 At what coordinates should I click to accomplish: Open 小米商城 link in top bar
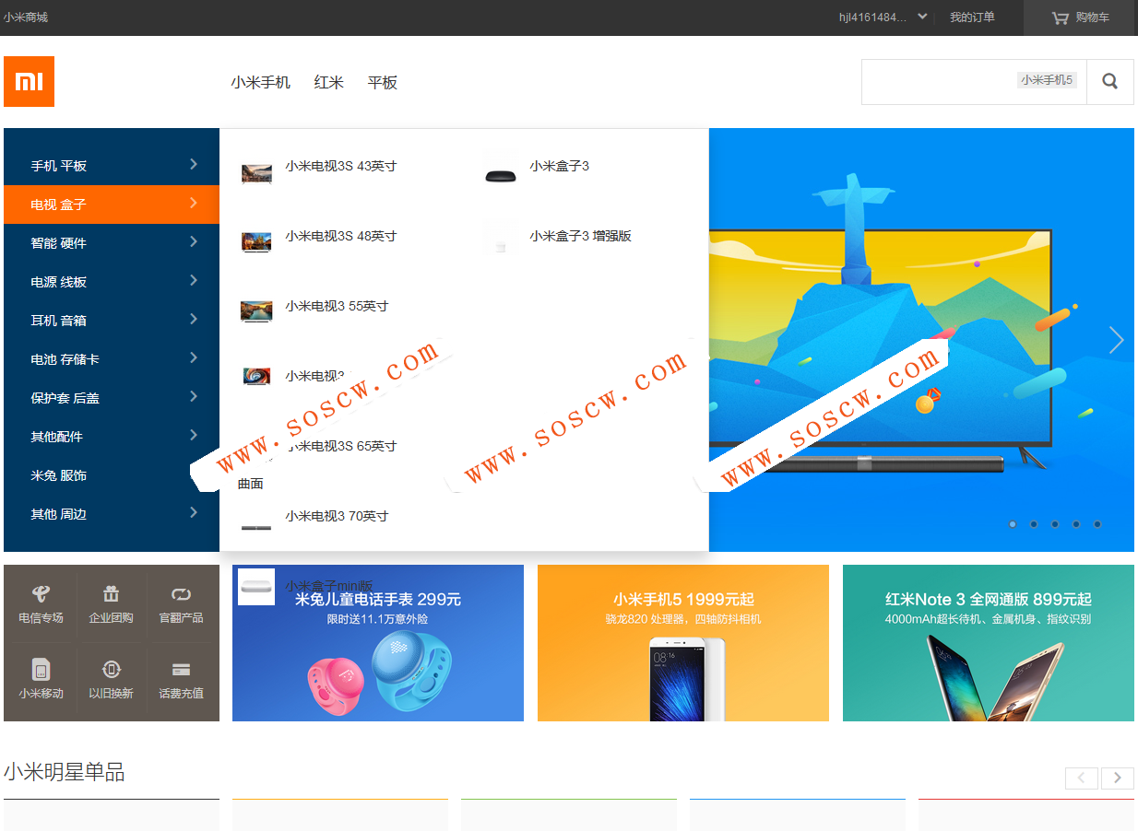[25, 18]
